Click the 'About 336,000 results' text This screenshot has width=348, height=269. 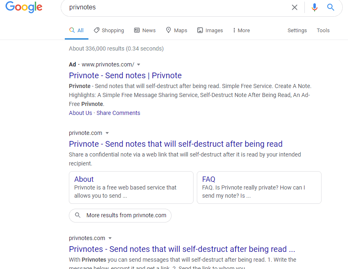click(116, 49)
